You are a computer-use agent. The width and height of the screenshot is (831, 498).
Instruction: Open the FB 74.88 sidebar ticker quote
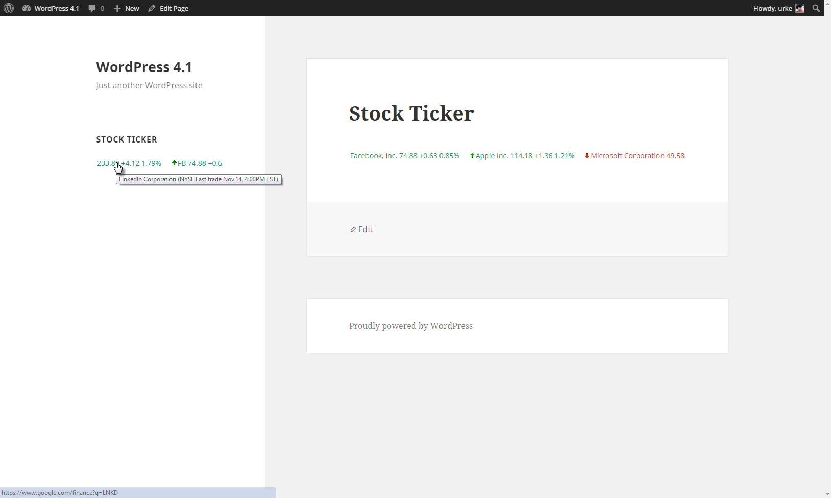200,163
